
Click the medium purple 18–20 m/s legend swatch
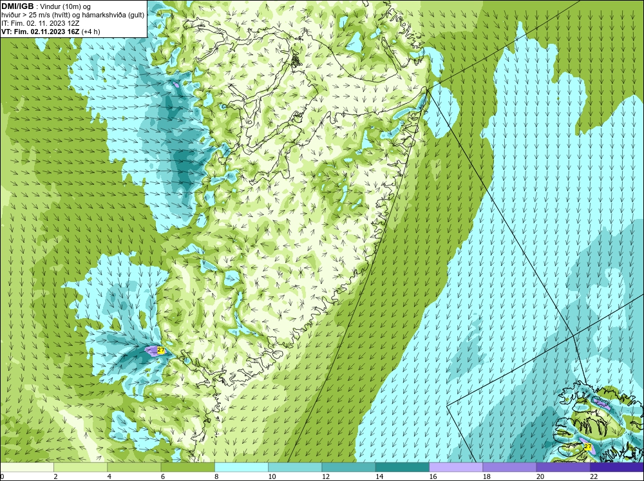(509, 467)
